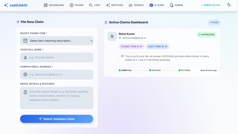Open the Dashboard nav item

54,5
